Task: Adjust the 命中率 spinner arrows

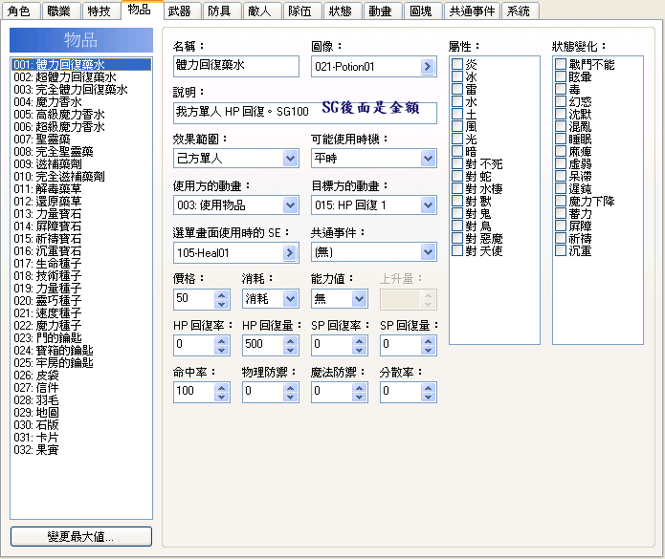Action: click(221, 392)
